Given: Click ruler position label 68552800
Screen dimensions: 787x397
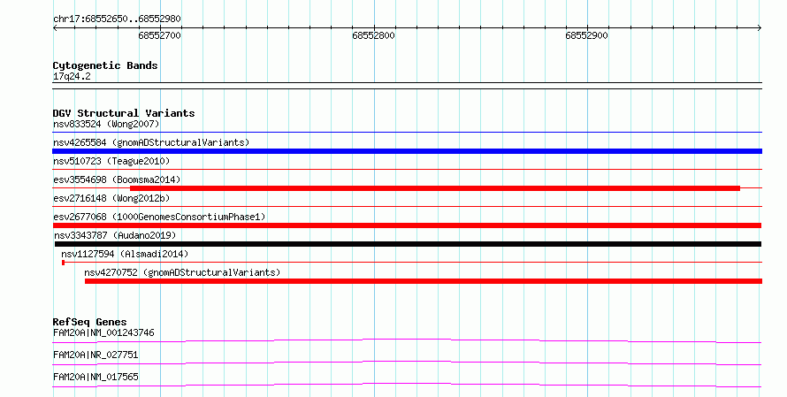Looking at the screenshot, I should tap(373, 35).
